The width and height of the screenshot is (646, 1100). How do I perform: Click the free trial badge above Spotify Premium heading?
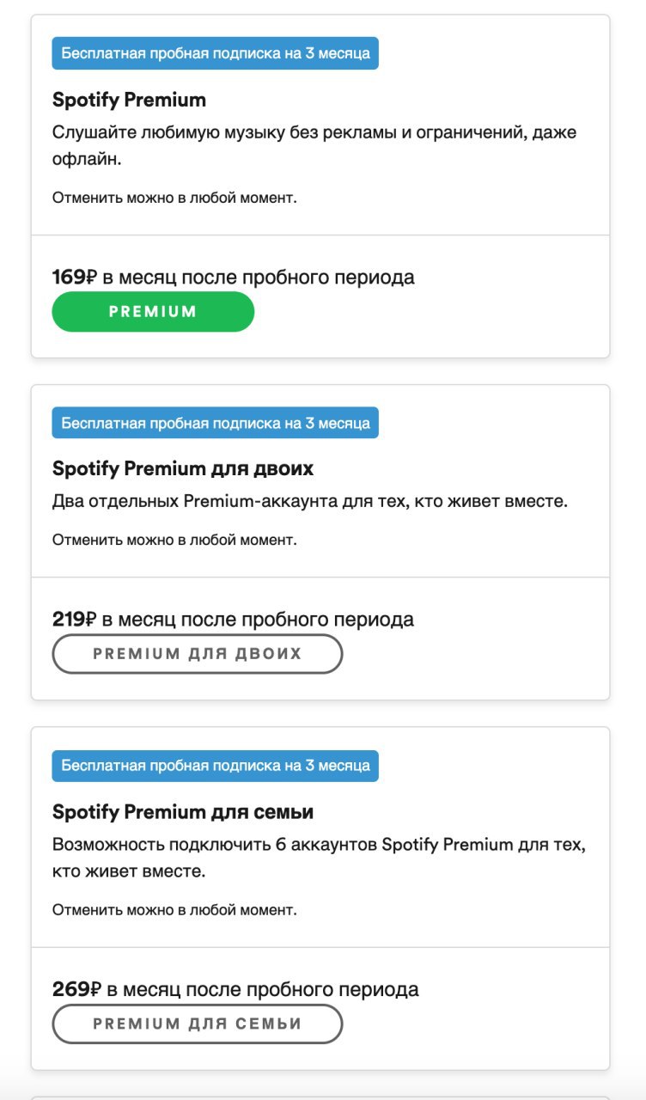[215, 53]
